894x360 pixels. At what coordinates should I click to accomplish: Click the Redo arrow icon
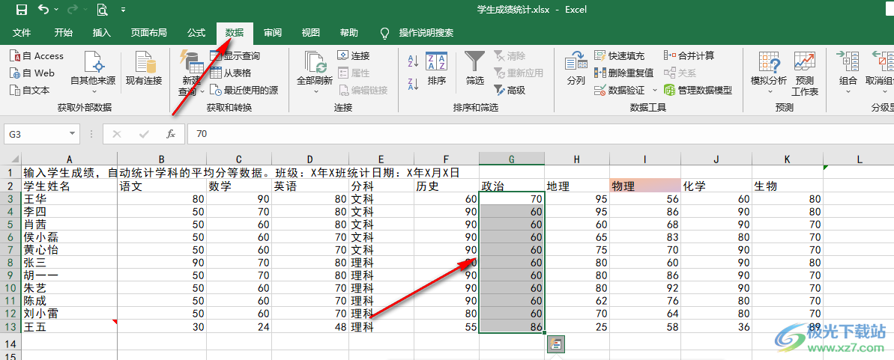coord(73,9)
